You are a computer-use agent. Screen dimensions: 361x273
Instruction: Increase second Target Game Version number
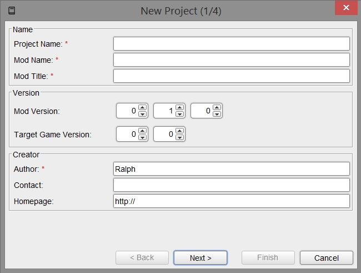pos(179,131)
